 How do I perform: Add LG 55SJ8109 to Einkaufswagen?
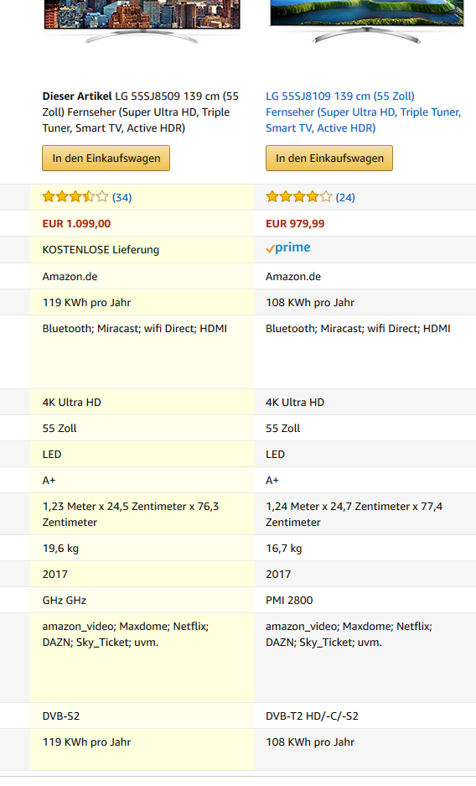(329, 159)
